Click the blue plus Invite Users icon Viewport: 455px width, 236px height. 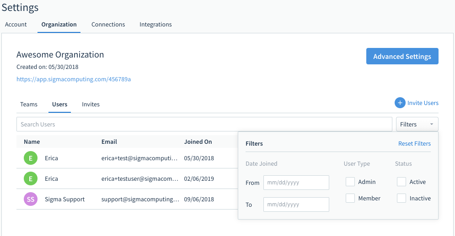click(x=400, y=103)
